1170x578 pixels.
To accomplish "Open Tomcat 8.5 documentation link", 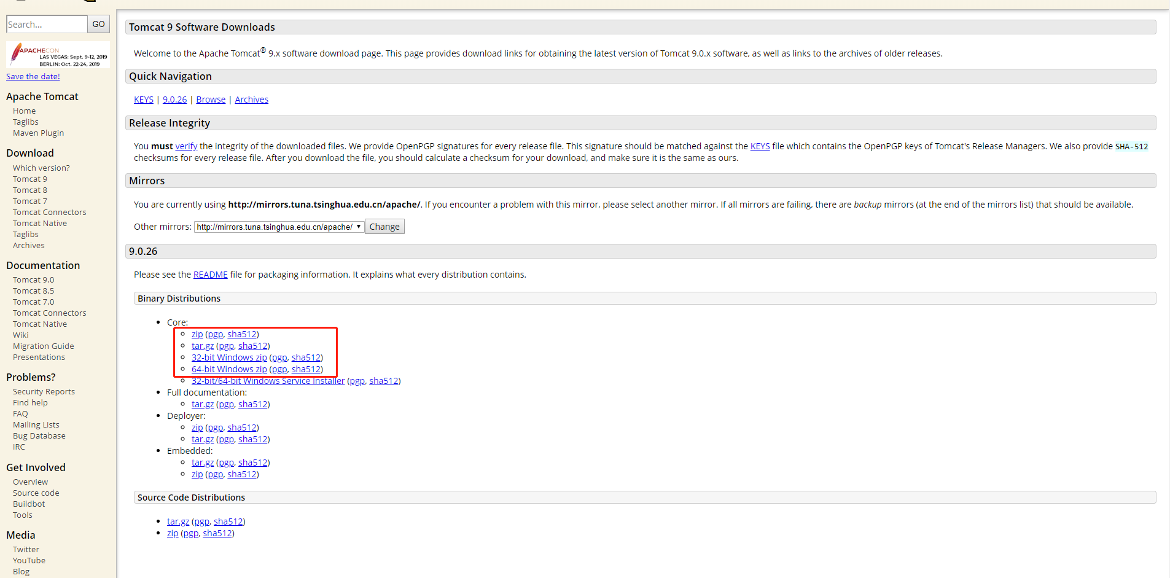I will 34,291.
